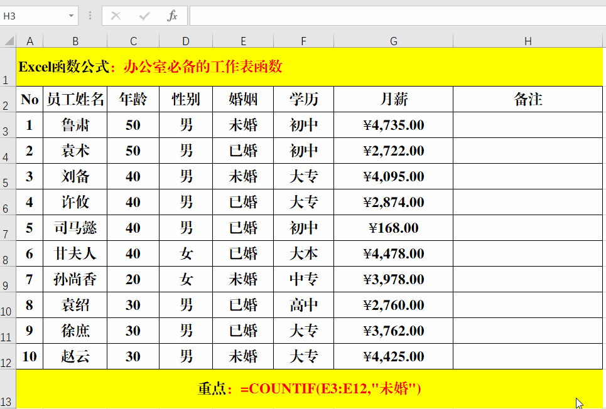Viewport: 606px width, 409px height.
Task: Click the Cancel (X) formula bar icon
Action: pos(116,16)
